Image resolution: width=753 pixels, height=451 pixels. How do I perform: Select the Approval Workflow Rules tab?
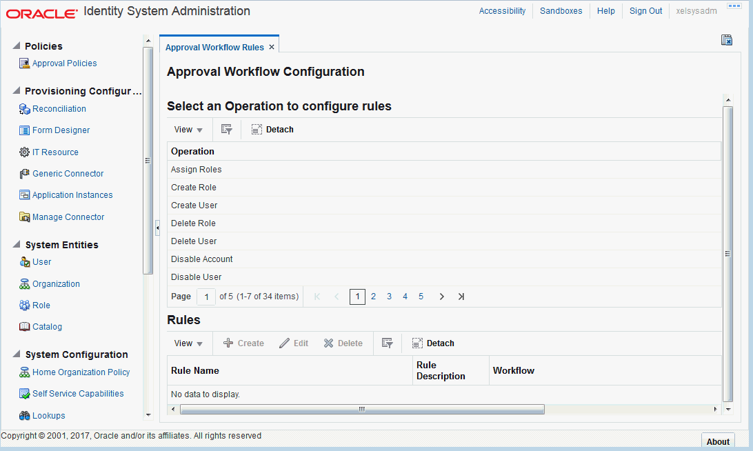click(x=214, y=47)
